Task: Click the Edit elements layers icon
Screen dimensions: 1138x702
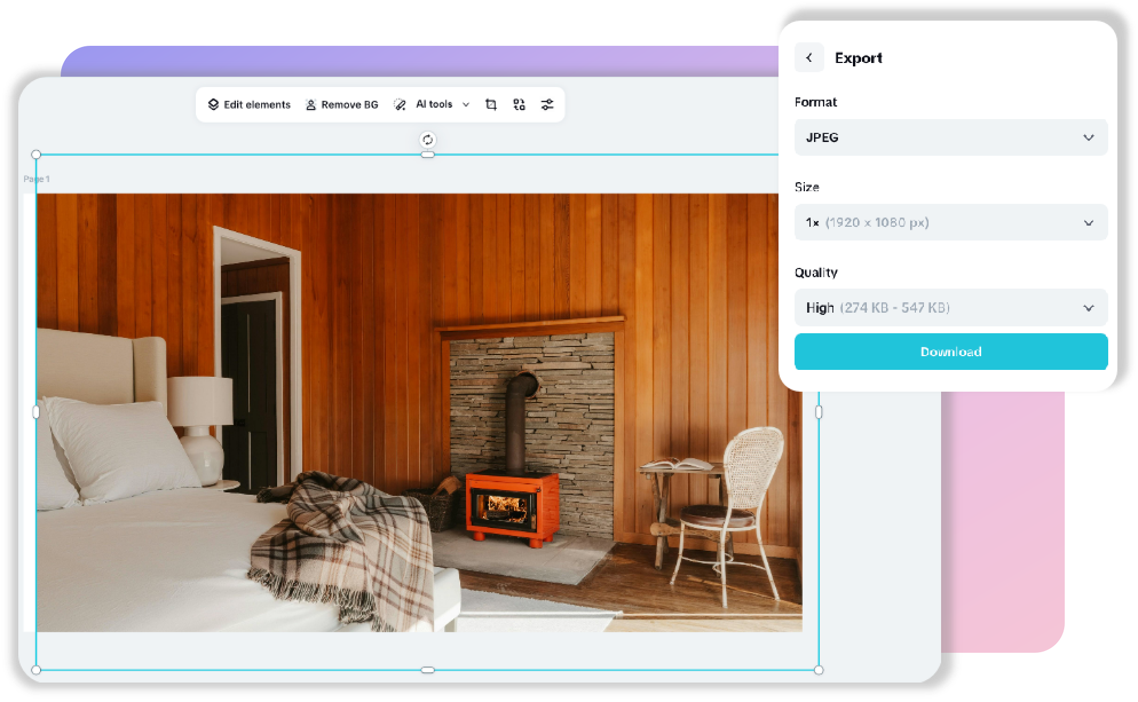Action: [214, 105]
